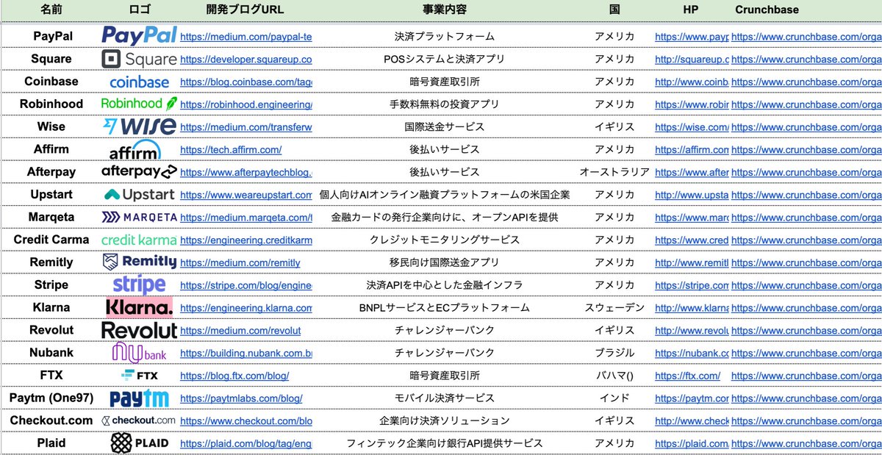Click the FTX logo image
This screenshot has width=882, height=455.
click(x=140, y=376)
